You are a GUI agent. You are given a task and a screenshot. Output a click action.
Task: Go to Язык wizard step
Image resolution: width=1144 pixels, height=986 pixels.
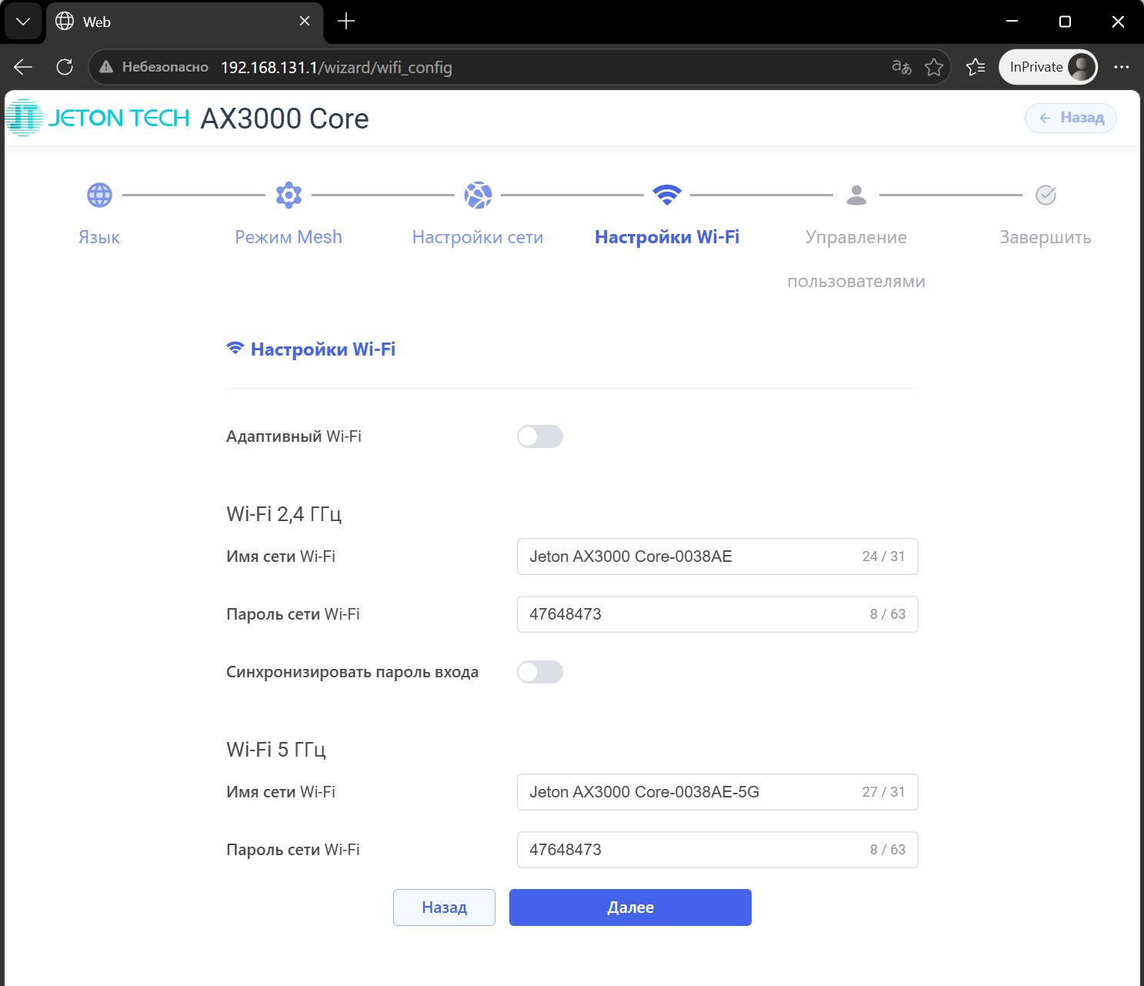tap(99, 237)
